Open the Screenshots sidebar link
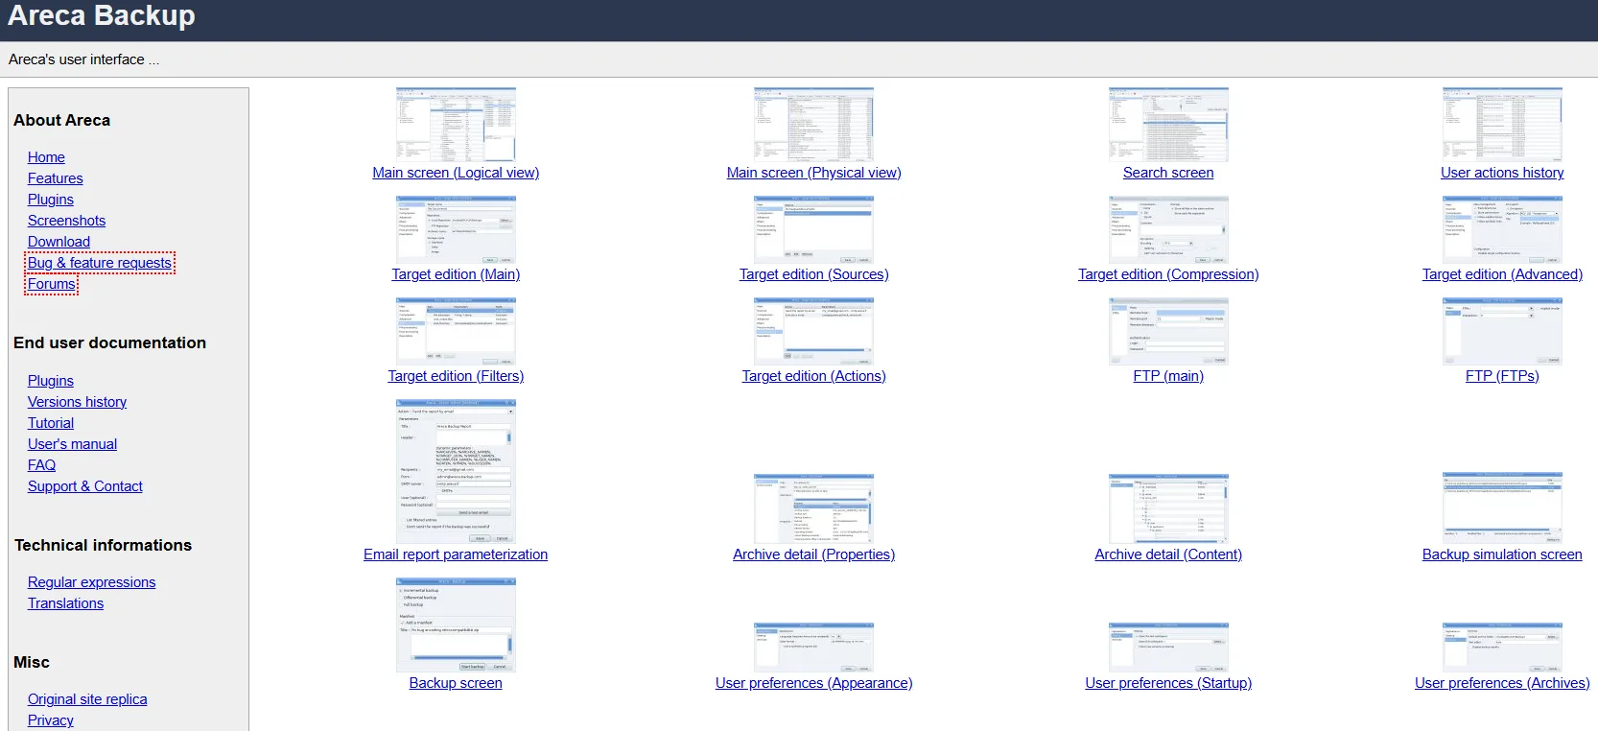Image resolution: width=1598 pixels, height=731 pixels. click(x=66, y=221)
